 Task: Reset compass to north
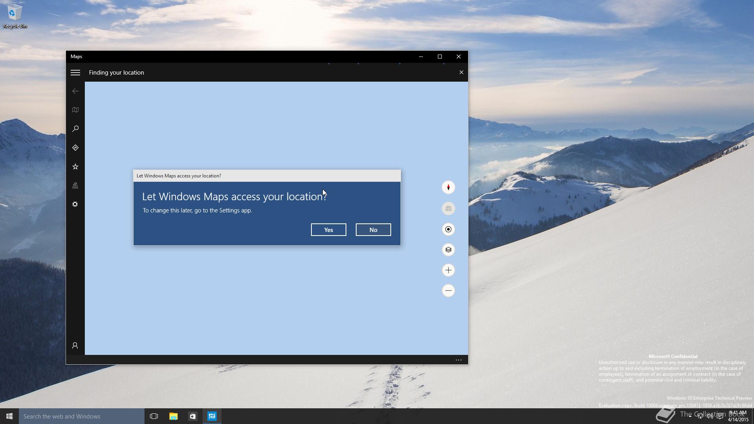[x=448, y=187]
